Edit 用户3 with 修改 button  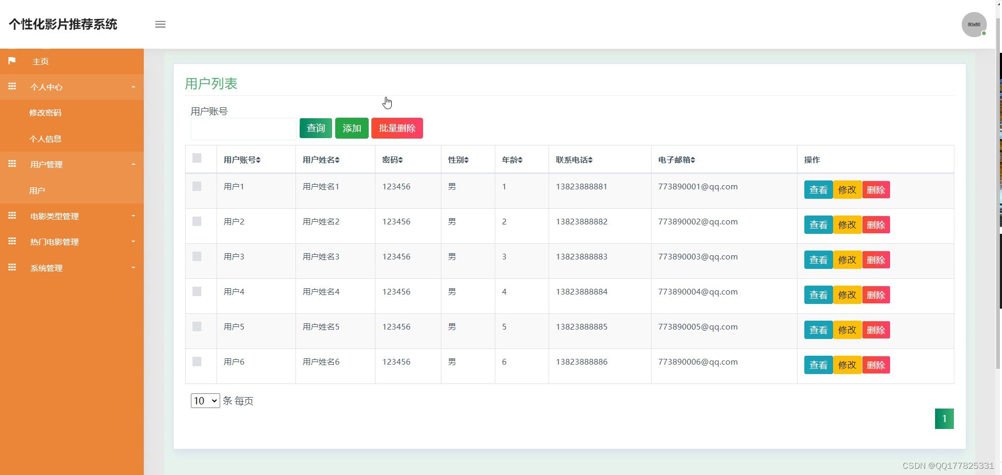[847, 260]
